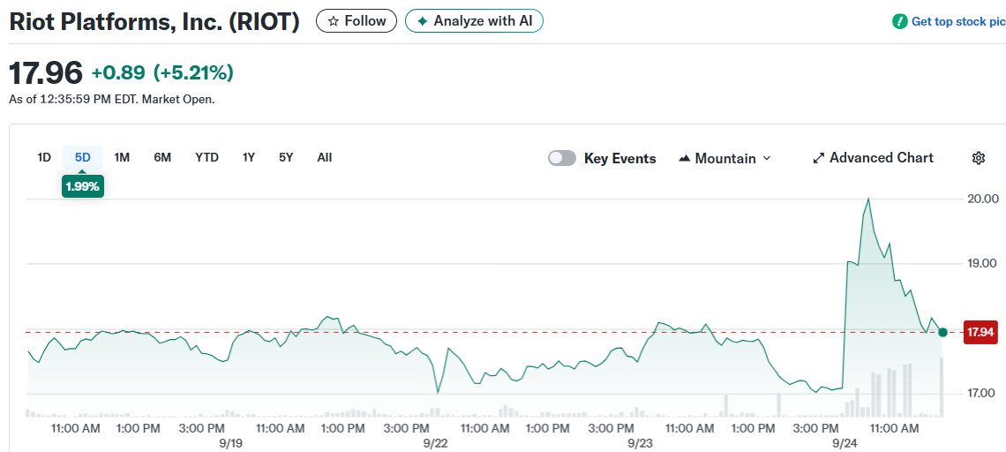Switch chart to 1M range
This screenshot has height=452, width=1006.
(x=122, y=157)
